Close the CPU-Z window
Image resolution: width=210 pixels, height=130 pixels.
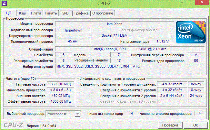(202, 2)
